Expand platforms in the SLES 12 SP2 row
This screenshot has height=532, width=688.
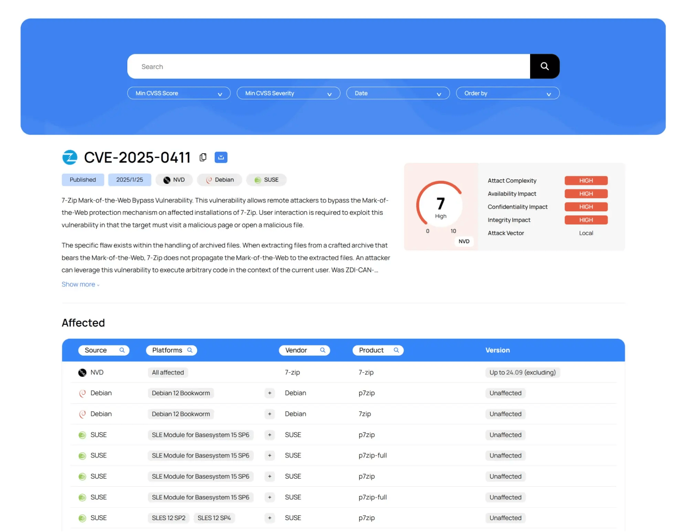pos(269,518)
